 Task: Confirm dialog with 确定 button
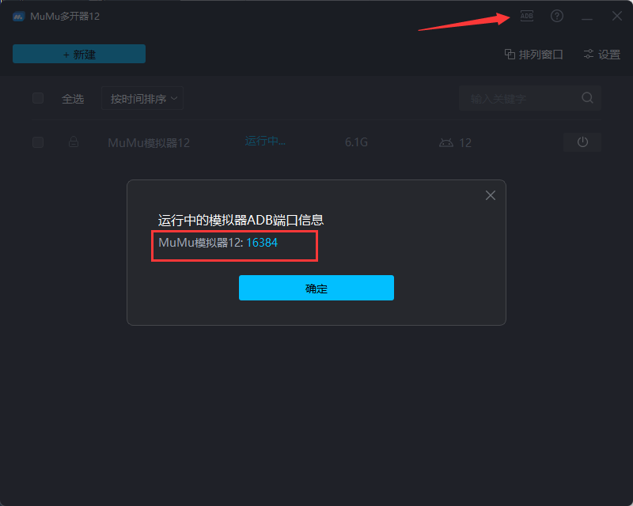click(316, 288)
